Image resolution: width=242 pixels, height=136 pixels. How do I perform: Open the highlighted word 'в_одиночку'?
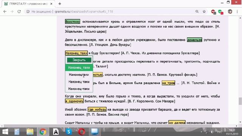click(x=74, y=101)
